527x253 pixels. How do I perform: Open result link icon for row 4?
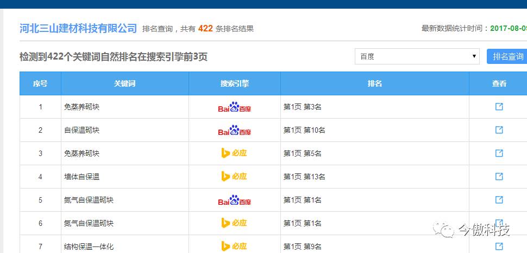[x=499, y=177]
